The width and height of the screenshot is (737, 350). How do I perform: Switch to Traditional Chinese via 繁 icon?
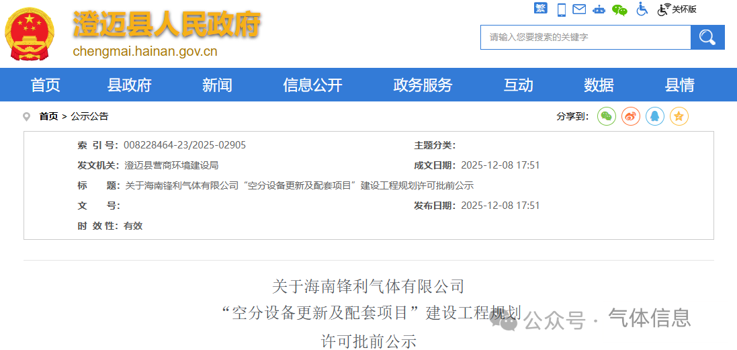[541, 9]
